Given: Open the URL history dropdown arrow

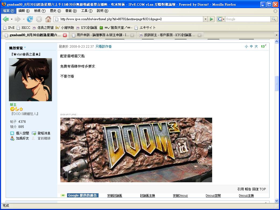Looking at the screenshot, I should 205,19.
